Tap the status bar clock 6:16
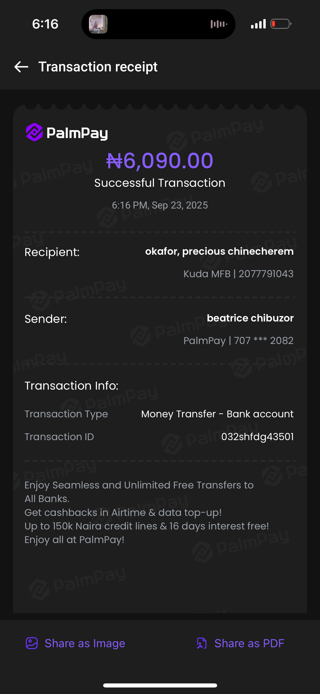320x694 pixels. pos(45,24)
